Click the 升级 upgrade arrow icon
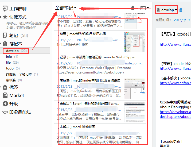191x147 pixels. tap(5, 104)
